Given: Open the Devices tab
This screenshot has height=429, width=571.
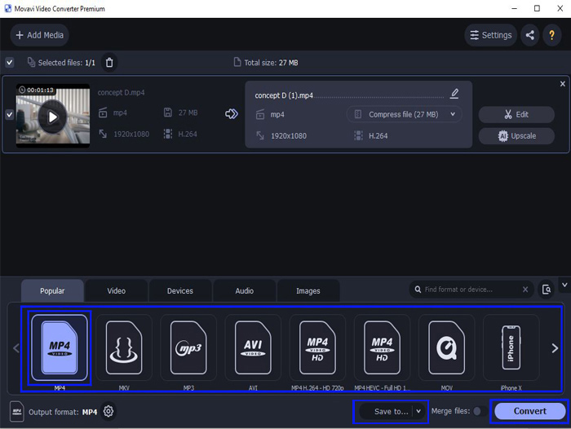Looking at the screenshot, I should [x=180, y=290].
